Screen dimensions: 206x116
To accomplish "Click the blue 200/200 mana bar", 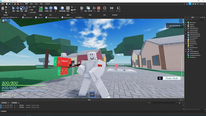I will click(x=24, y=90).
